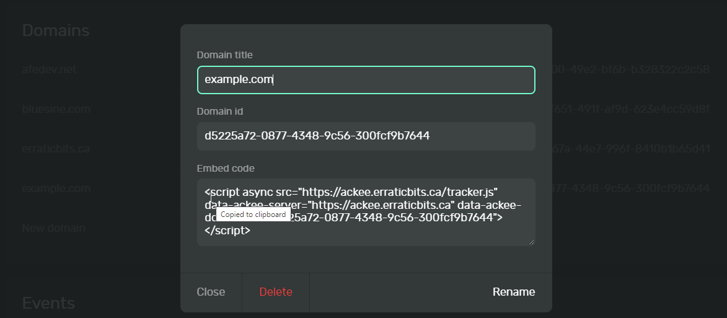The height and width of the screenshot is (318, 727).
Task: Click the Rename button
Action: click(x=513, y=292)
